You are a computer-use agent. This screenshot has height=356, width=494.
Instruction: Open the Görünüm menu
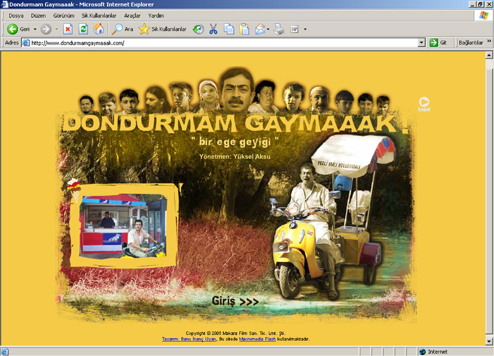pyautogui.click(x=64, y=16)
